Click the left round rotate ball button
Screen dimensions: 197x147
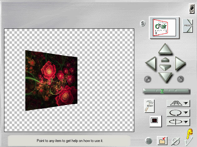tap(148, 79)
